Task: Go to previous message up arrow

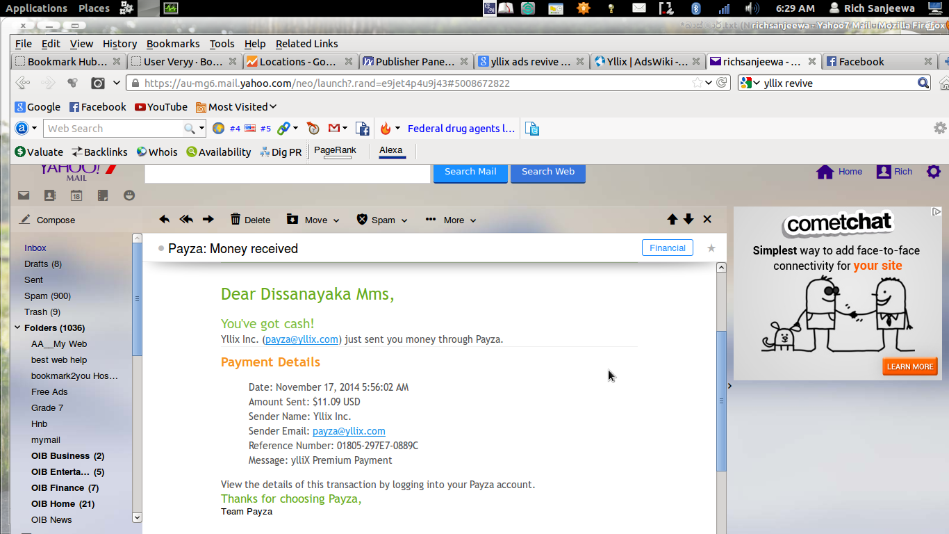Action: click(x=672, y=220)
